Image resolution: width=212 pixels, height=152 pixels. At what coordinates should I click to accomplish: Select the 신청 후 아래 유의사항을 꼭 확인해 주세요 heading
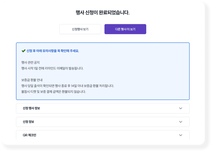tap(53, 51)
